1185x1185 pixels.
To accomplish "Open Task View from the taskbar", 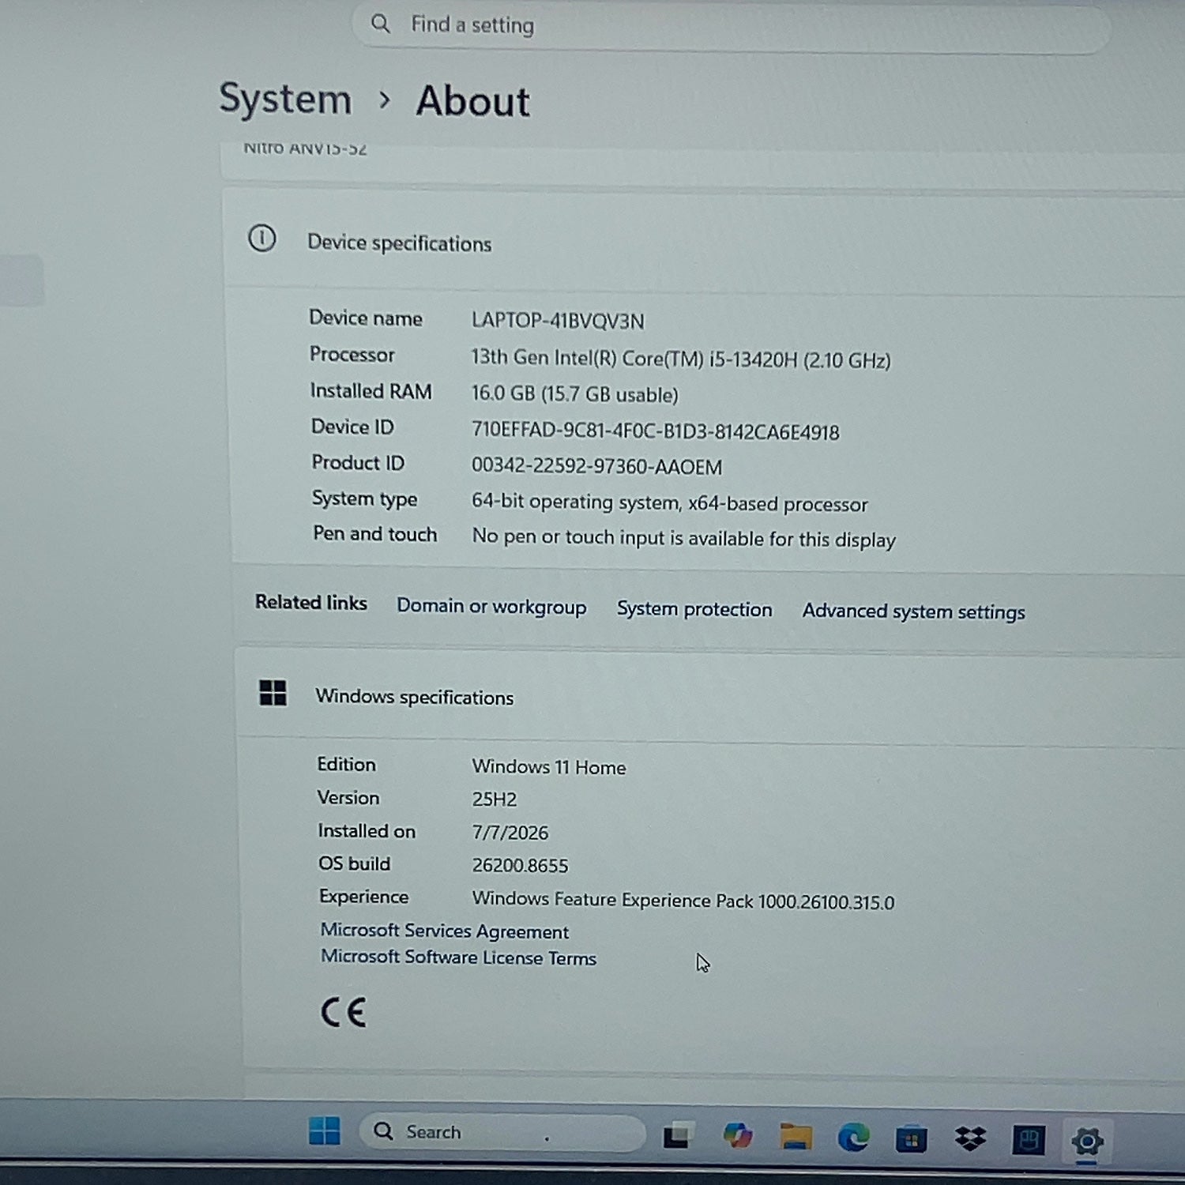I will tap(679, 1135).
